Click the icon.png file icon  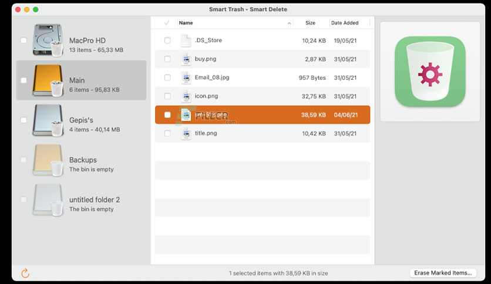[186, 96]
